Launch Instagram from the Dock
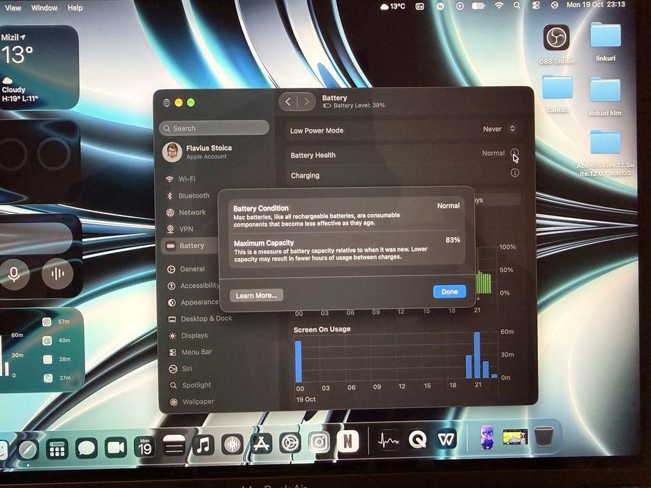 point(319,443)
